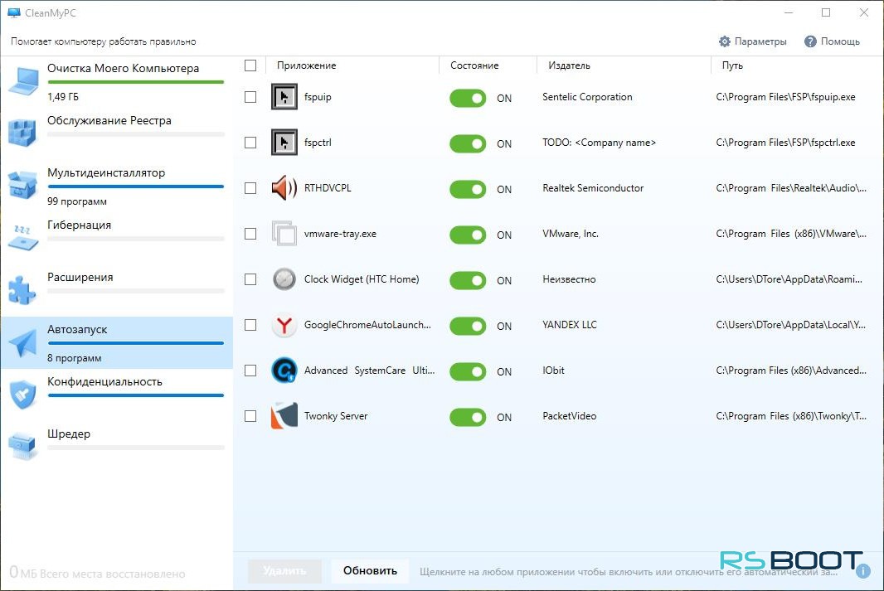This screenshot has height=591, width=884.
Task: Open Параметры settings link
Action: (x=753, y=41)
